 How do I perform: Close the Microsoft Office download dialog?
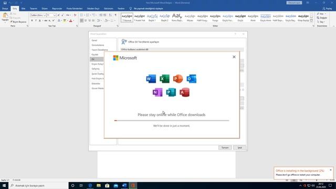pyautogui.click(x=234, y=57)
